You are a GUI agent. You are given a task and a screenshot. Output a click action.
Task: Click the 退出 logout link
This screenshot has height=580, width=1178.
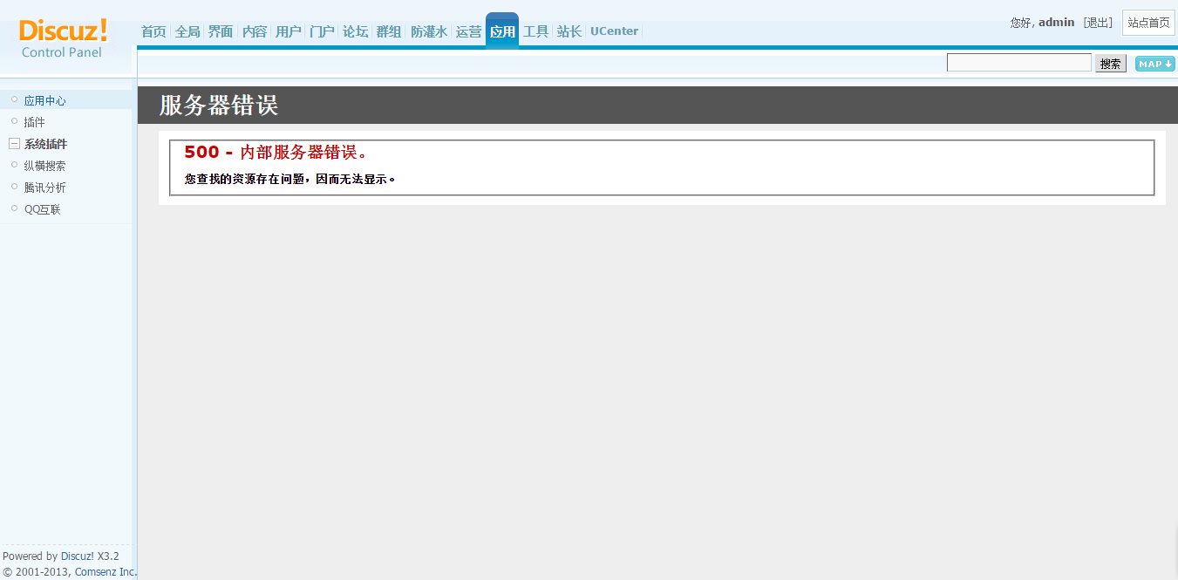(1098, 23)
